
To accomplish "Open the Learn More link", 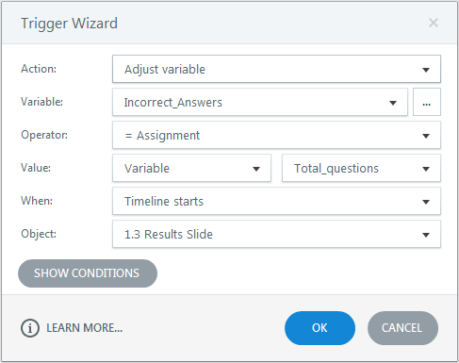I will pos(84,328).
